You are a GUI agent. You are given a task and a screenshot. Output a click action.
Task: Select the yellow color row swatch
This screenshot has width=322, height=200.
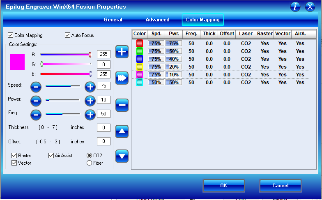pos(140,67)
